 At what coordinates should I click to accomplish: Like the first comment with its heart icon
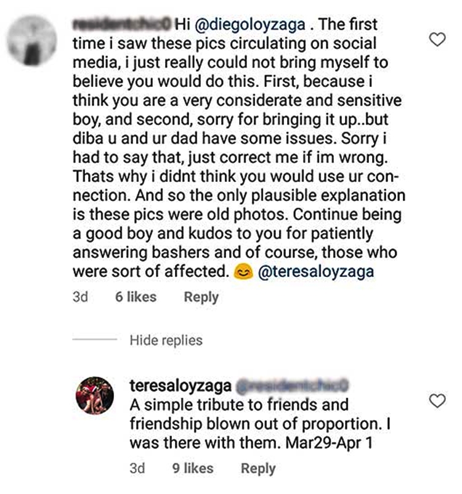437,40
